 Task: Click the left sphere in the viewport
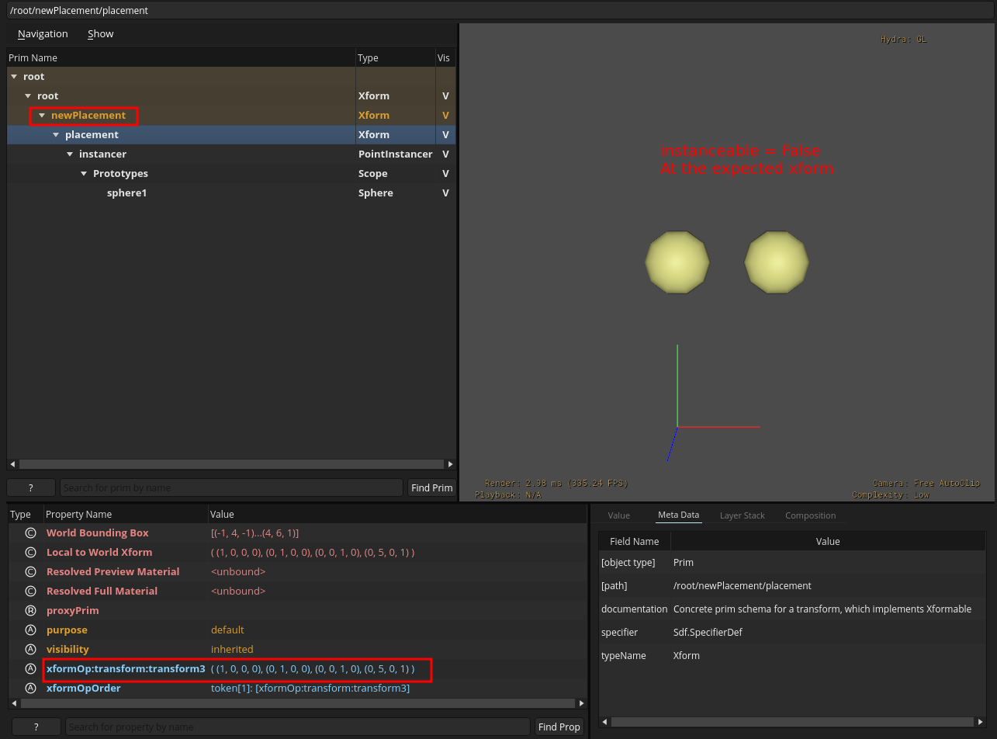pyautogui.click(x=677, y=262)
